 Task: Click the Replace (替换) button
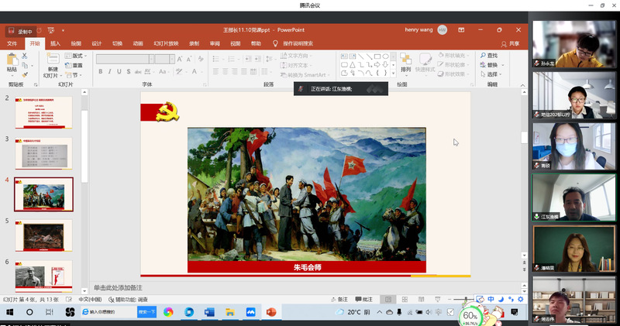(491, 65)
